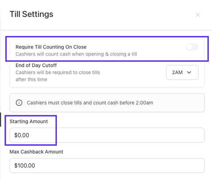
Task: Click 'Cashiers will be required to close tills' text
Action: click(58, 72)
